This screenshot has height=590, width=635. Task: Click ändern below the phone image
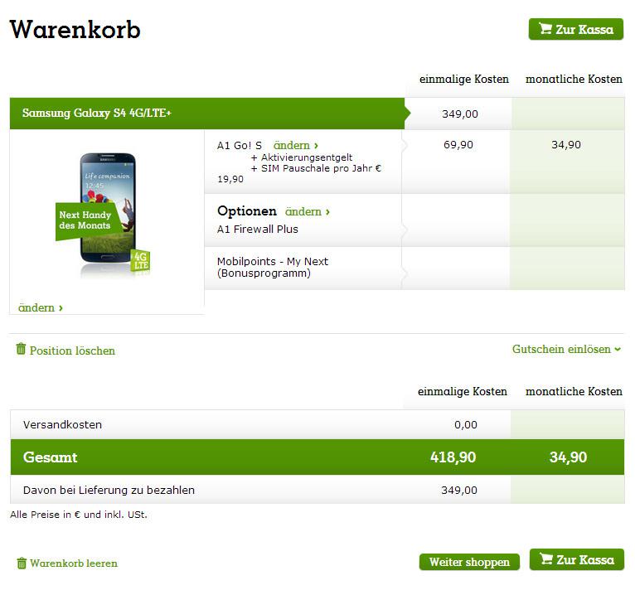click(x=41, y=307)
